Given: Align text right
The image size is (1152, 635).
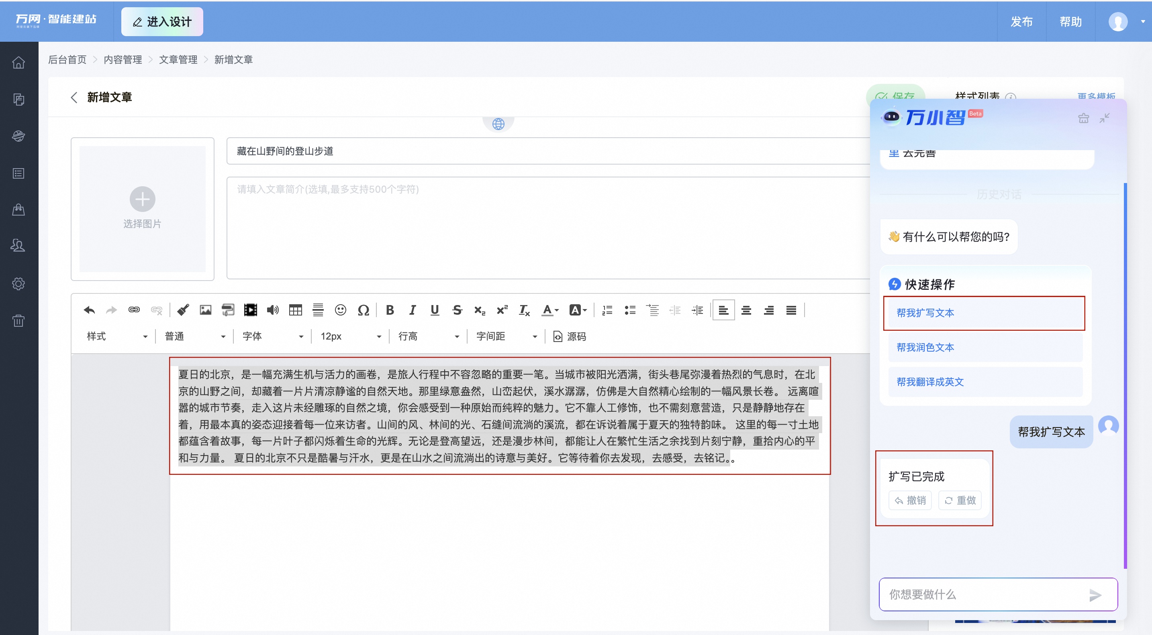Looking at the screenshot, I should [x=769, y=310].
